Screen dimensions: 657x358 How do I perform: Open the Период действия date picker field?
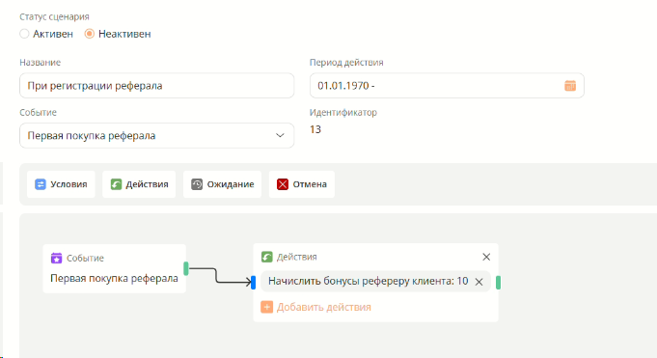447,86
